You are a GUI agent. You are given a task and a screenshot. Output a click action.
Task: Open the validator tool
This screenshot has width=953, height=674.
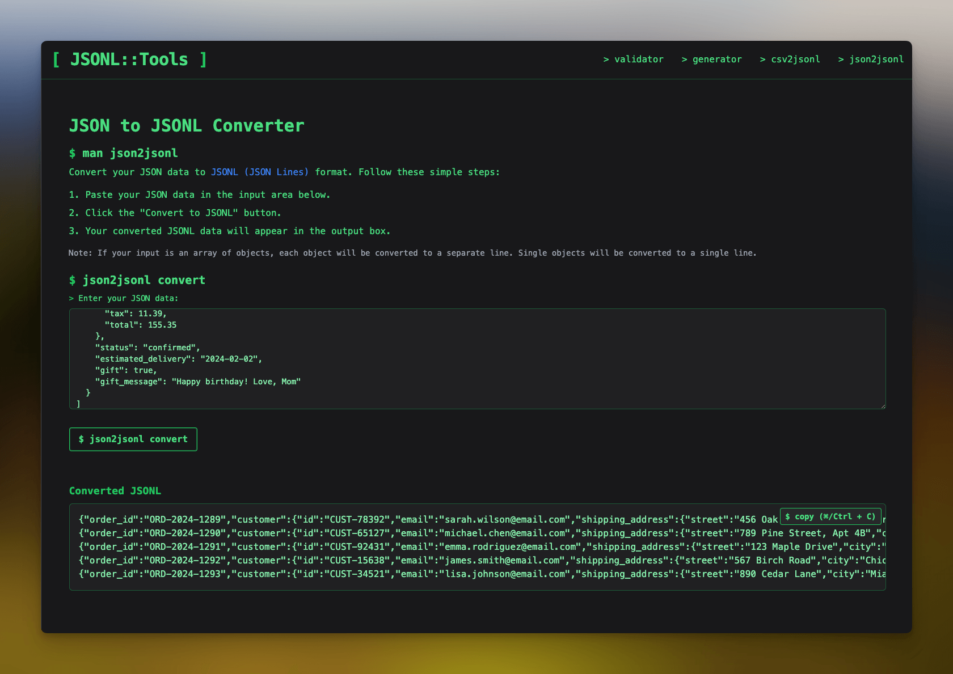[x=633, y=59]
